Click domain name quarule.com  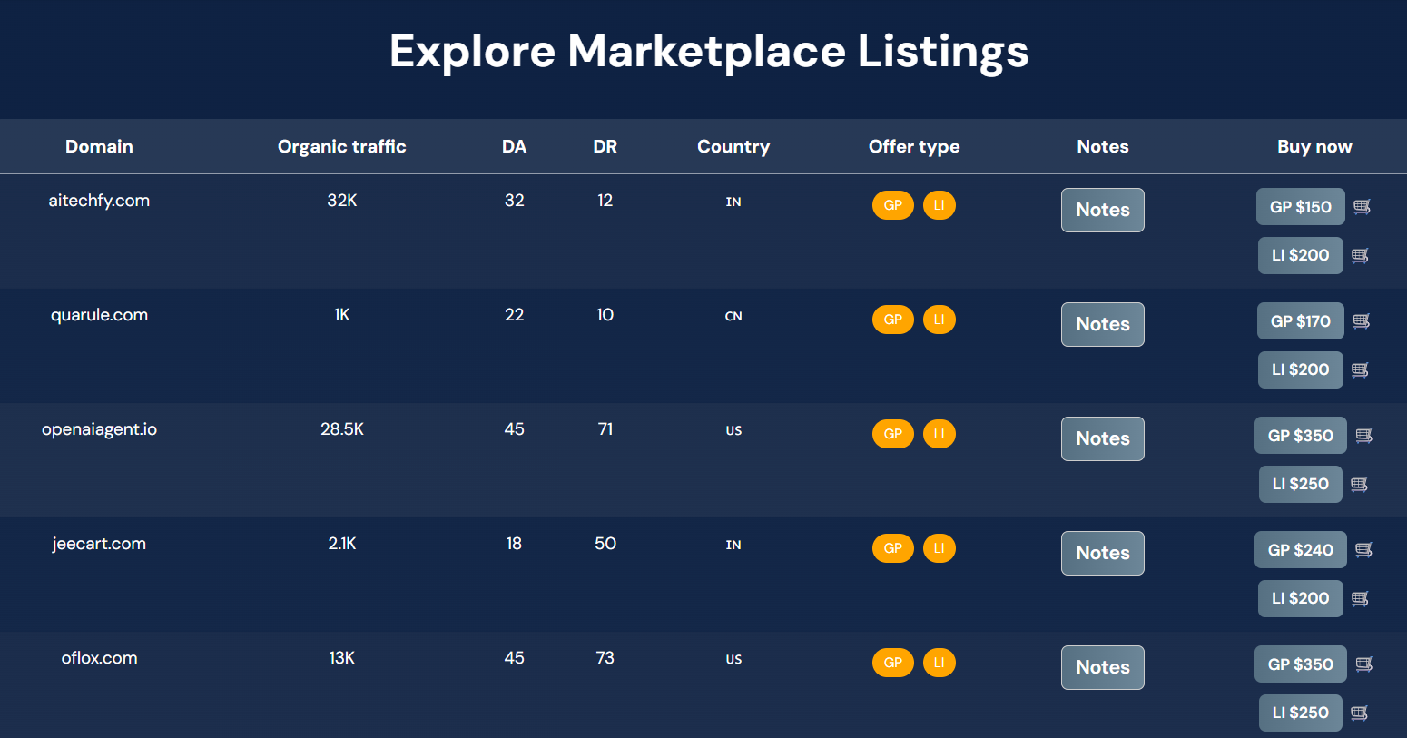[x=99, y=315]
